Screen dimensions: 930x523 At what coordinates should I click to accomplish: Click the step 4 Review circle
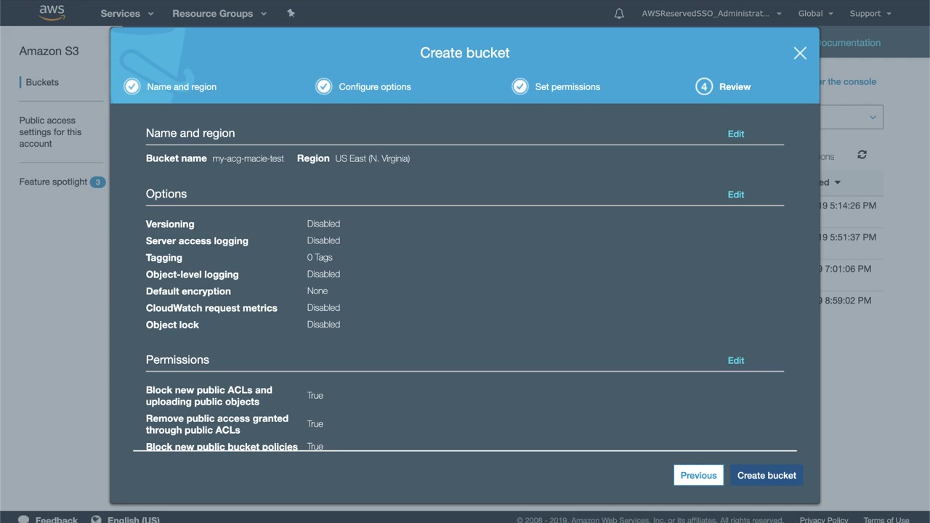pyautogui.click(x=703, y=86)
